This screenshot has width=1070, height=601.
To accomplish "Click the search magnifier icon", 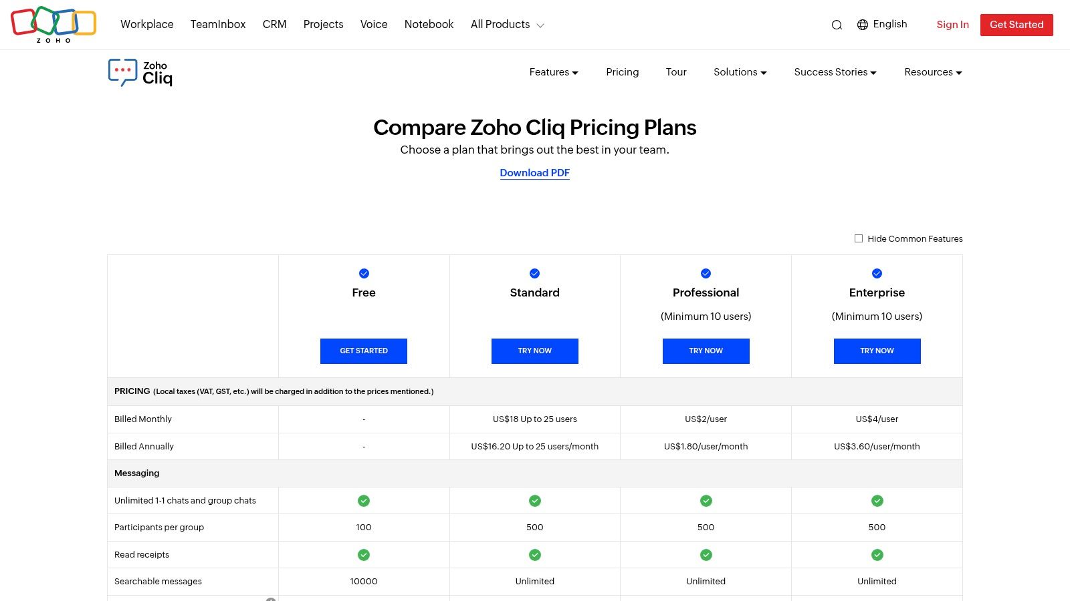I will point(837,24).
